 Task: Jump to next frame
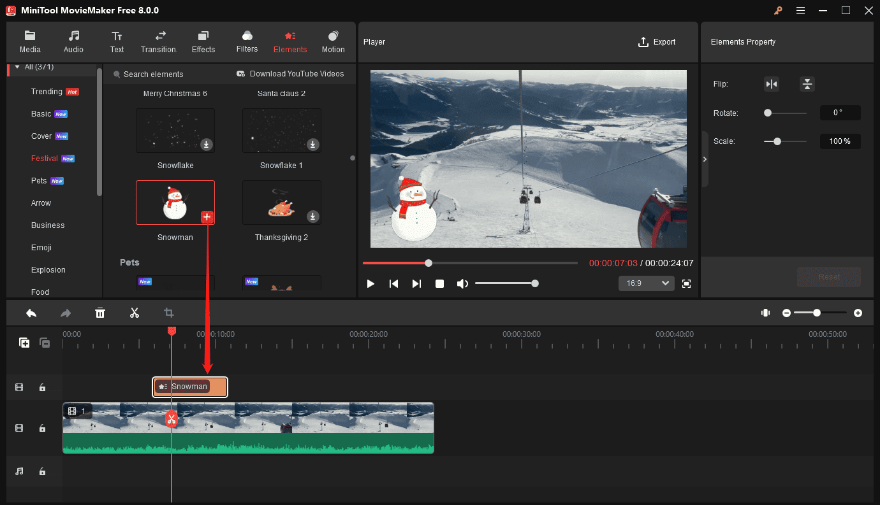(416, 283)
